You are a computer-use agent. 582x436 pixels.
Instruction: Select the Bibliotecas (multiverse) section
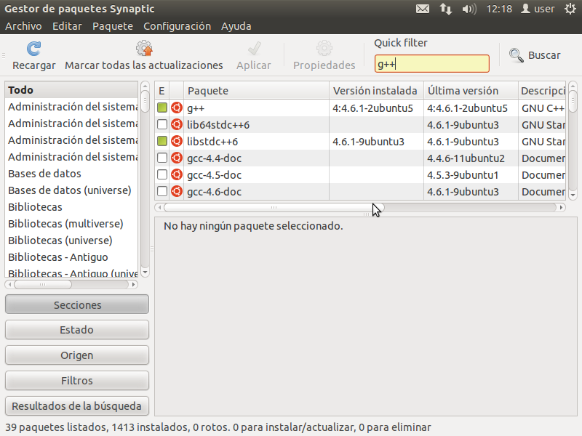pos(71,224)
